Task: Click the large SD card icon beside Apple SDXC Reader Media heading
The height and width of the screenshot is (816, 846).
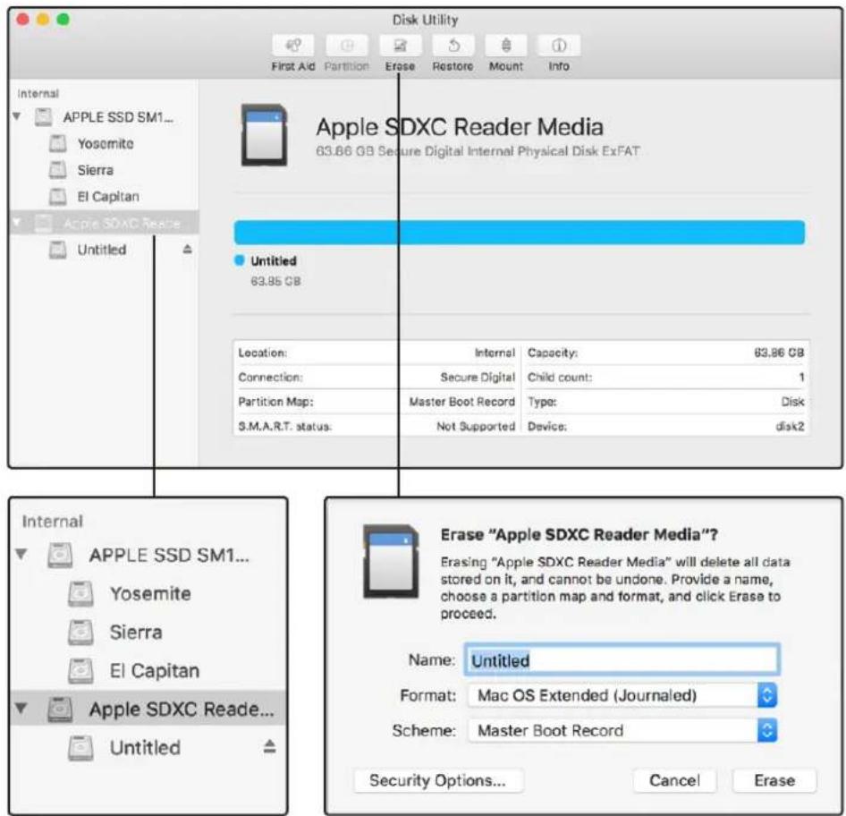Action: point(265,135)
